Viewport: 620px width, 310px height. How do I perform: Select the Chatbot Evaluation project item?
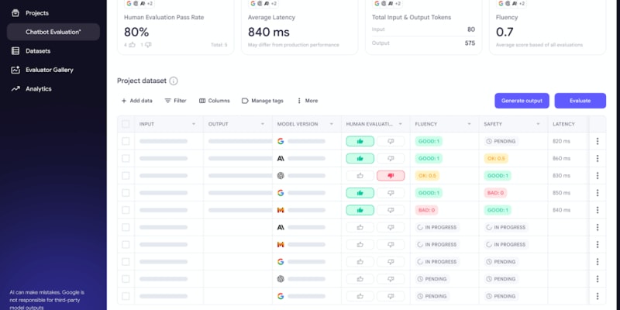53,32
